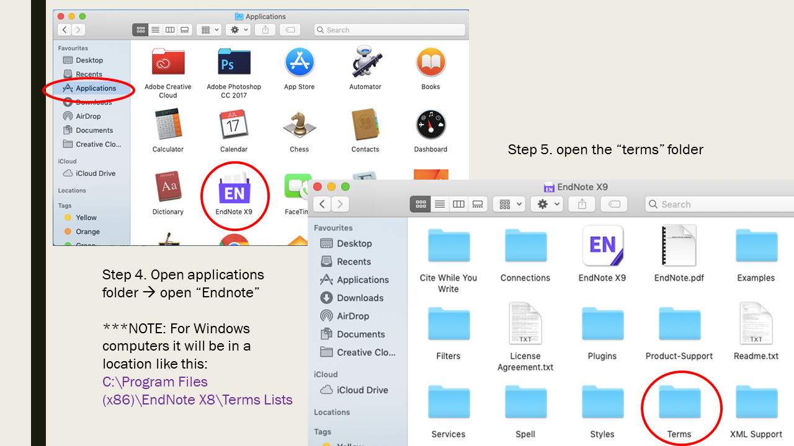The image size is (794, 446).
Task: Open the Chess application icon
Action: click(300, 125)
